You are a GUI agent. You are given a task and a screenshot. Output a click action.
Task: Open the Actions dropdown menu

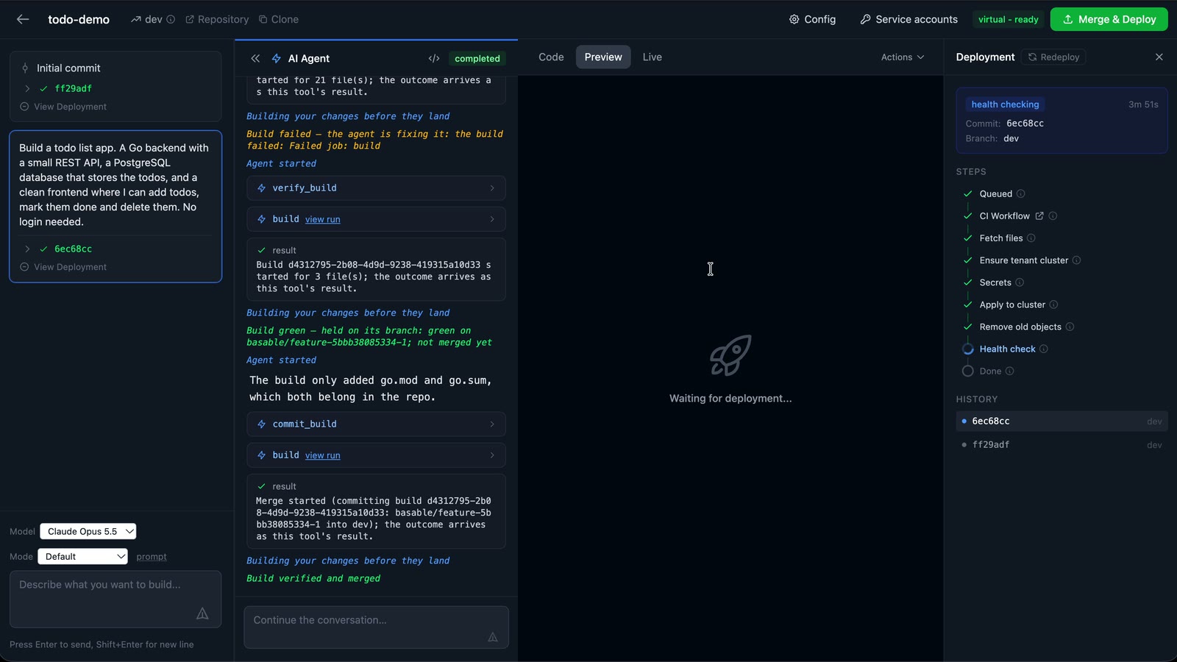tap(903, 57)
